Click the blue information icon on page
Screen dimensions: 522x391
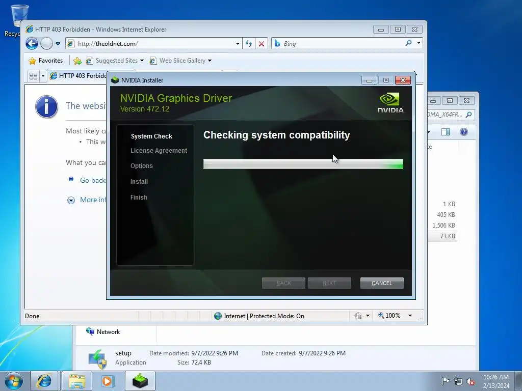point(46,107)
